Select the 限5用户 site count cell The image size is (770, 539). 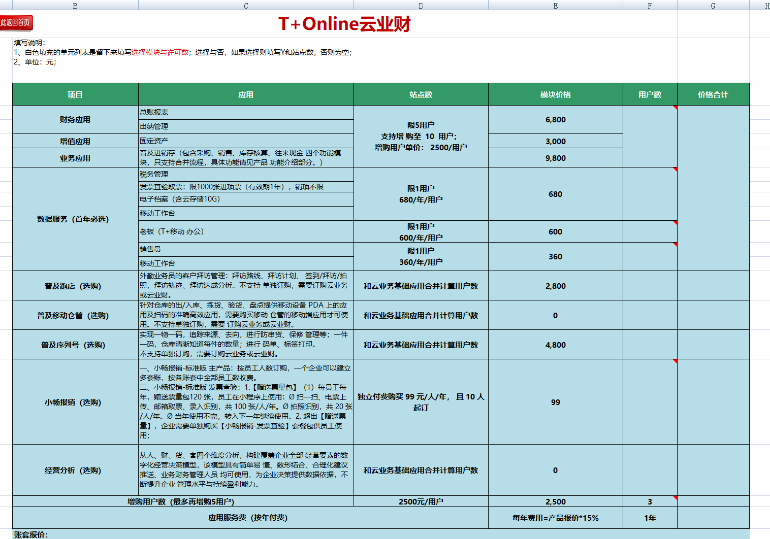pos(421,136)
